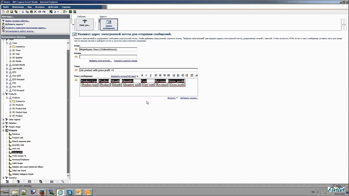Viewport: 349px width, 196px height.
Task: Expand the Retailers tree node
Action: tap(3, 123)
